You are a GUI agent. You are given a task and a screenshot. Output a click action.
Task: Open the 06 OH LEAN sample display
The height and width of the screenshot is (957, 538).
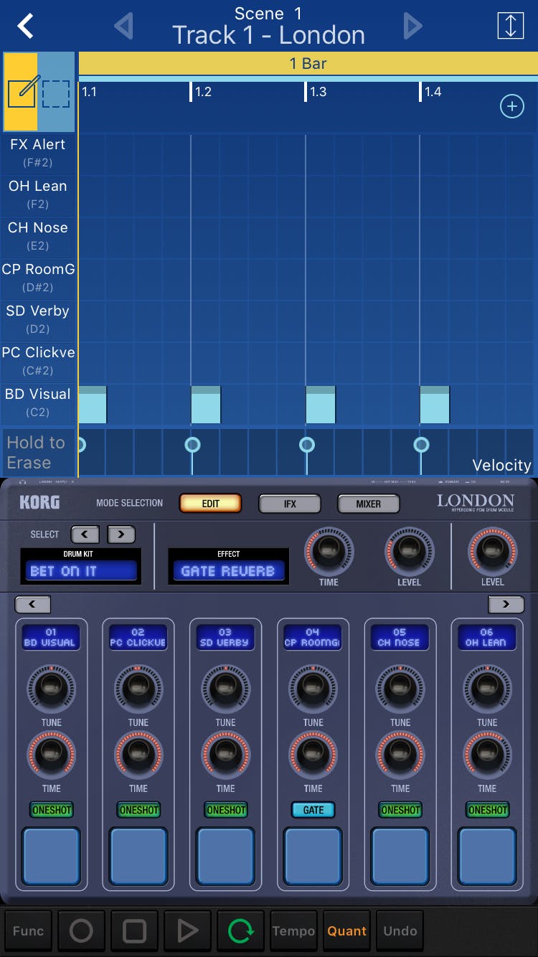[x=487, y=638]
